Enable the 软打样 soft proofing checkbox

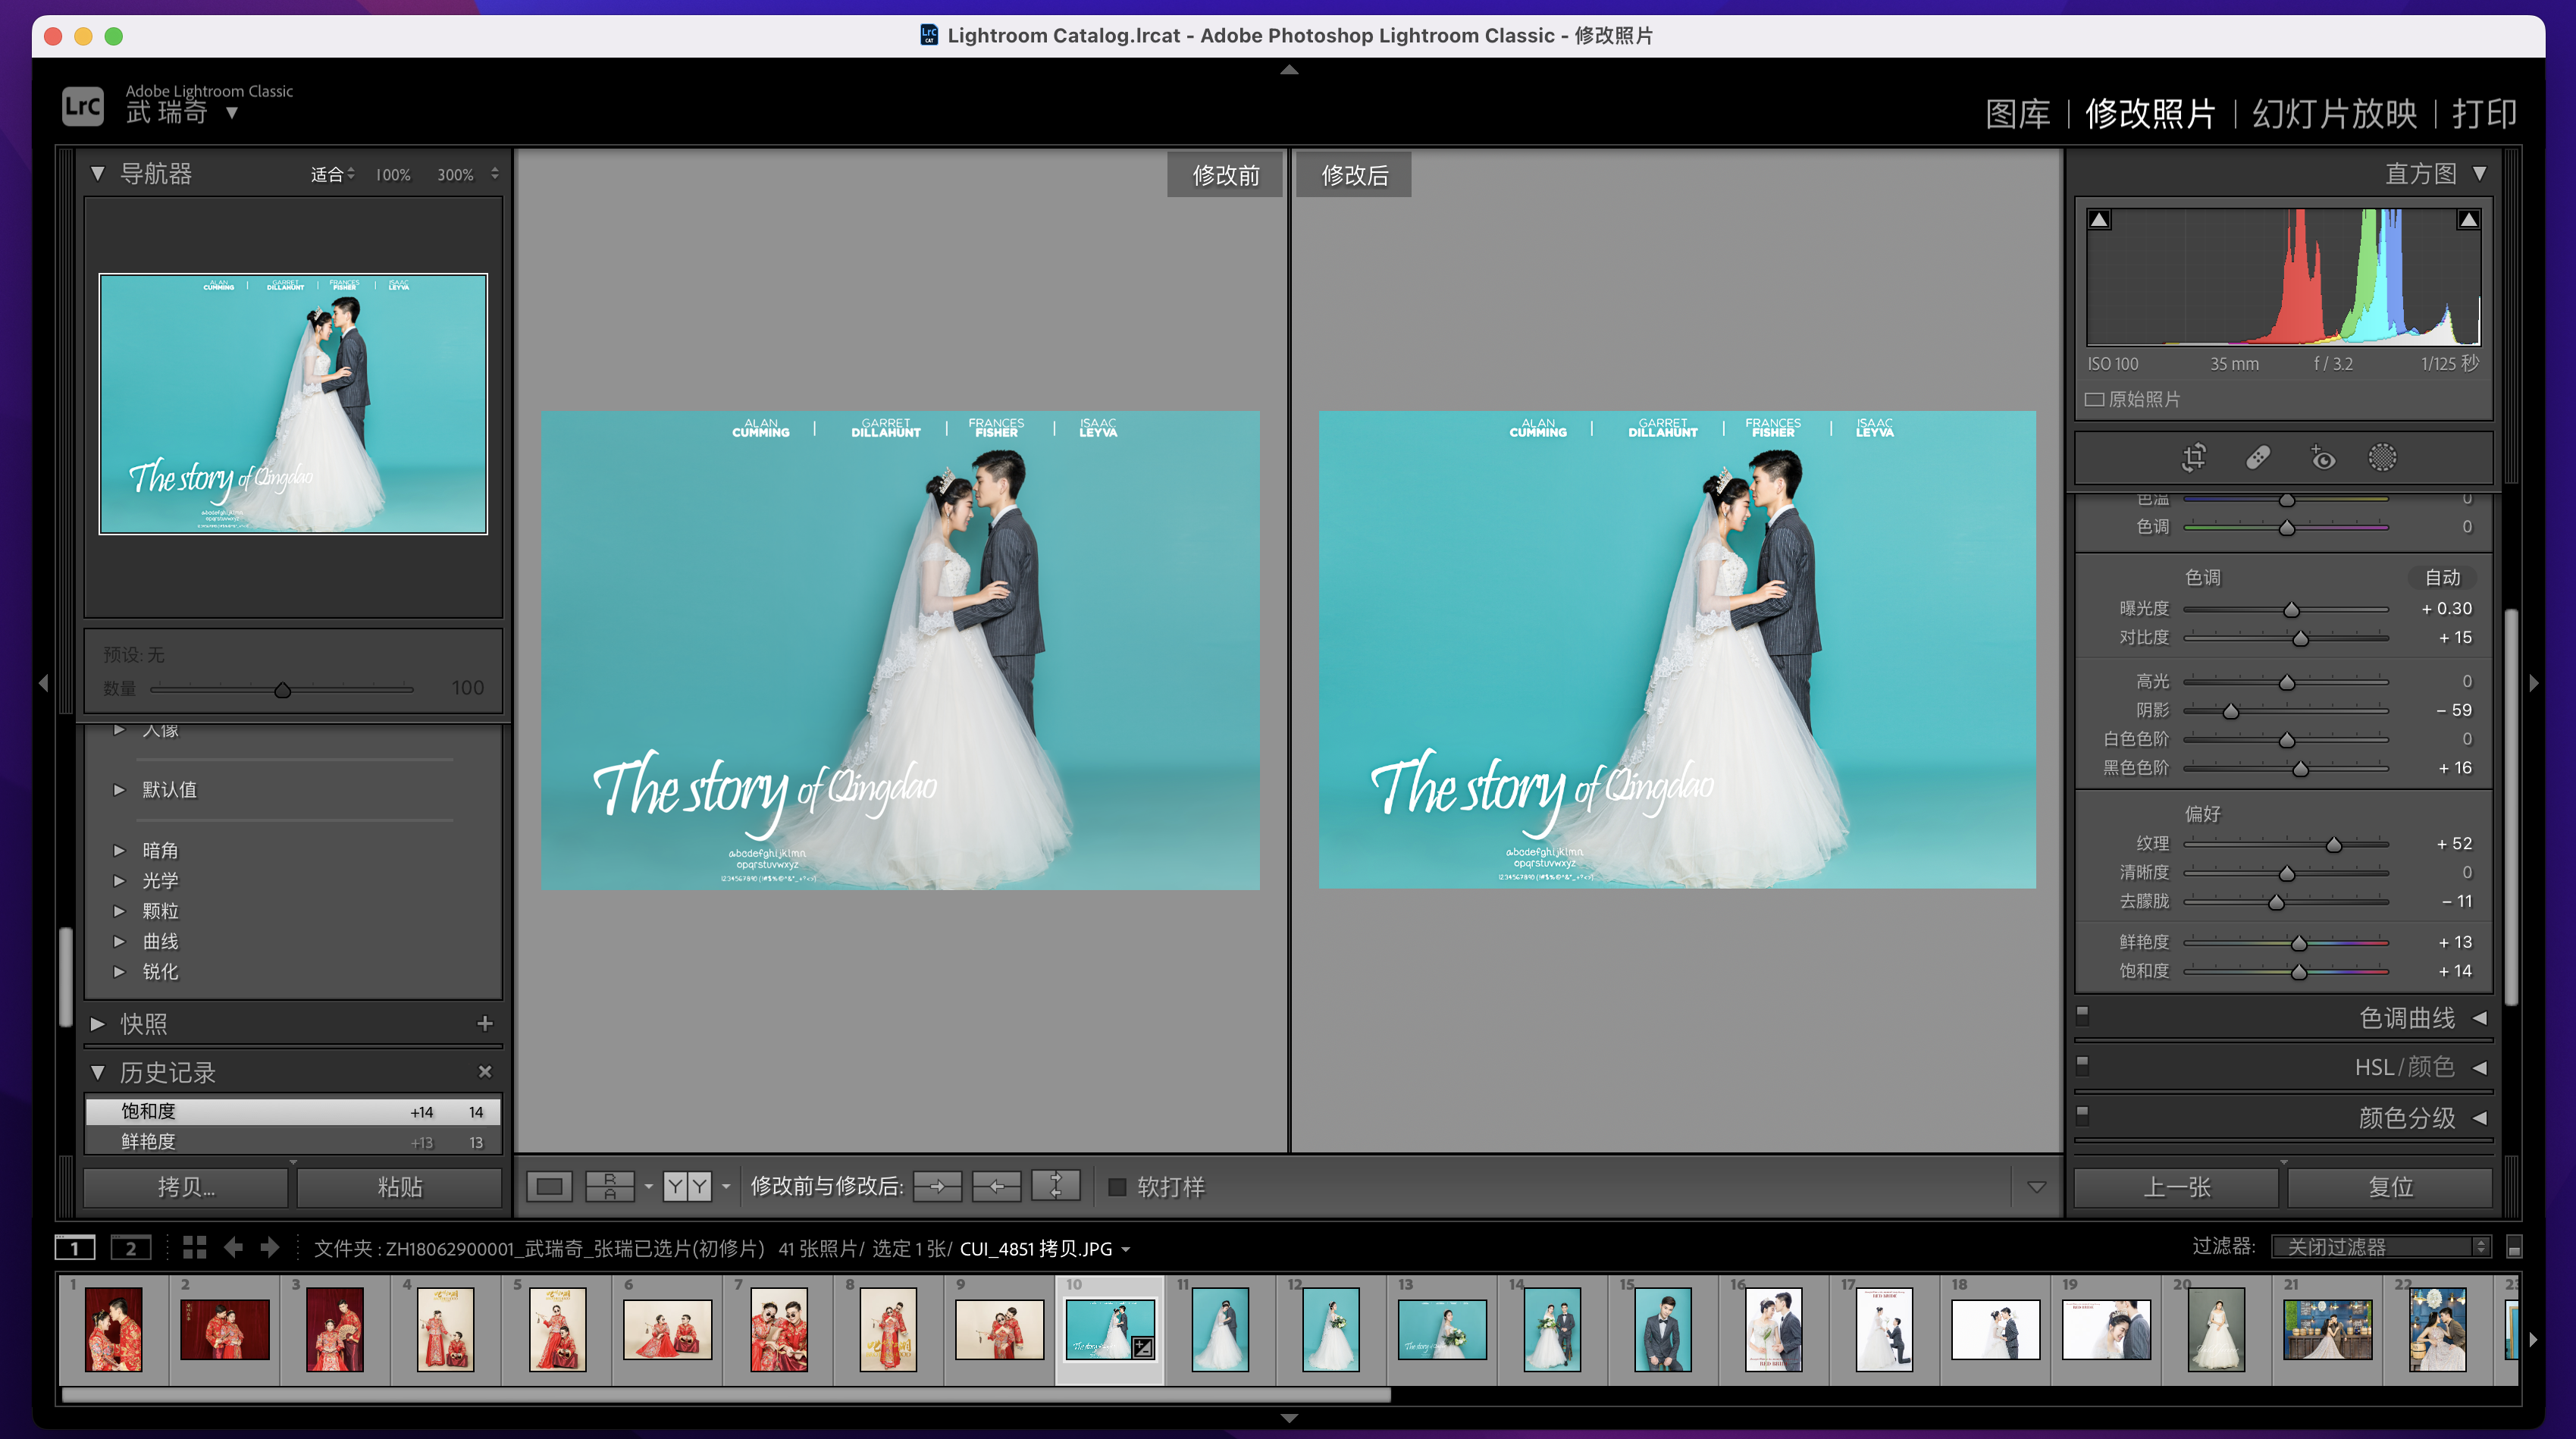point(1118,1187)
